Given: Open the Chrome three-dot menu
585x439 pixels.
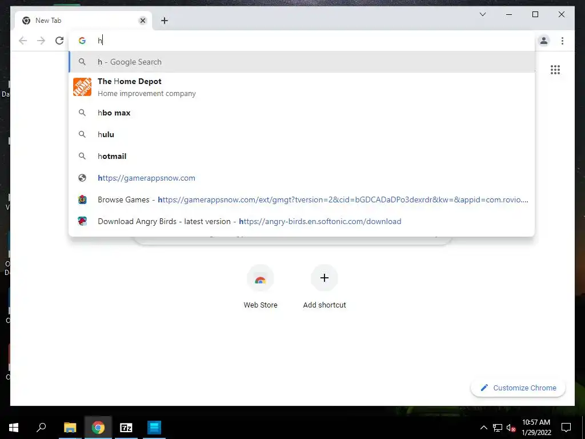Looking at the screenshot, I should coord(562,41).
